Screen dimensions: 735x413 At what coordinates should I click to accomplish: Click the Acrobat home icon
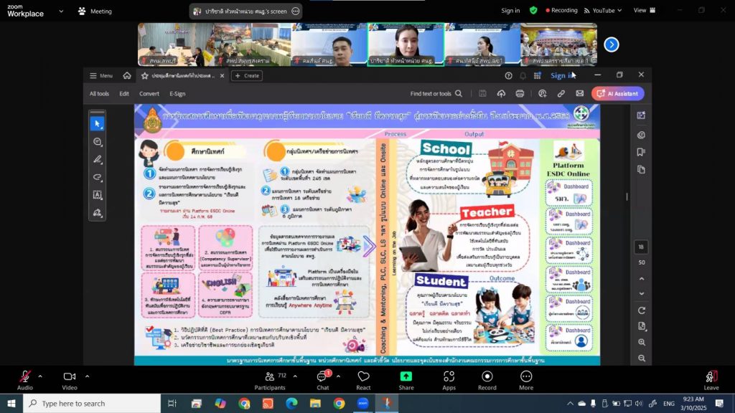tap(127, 75)
